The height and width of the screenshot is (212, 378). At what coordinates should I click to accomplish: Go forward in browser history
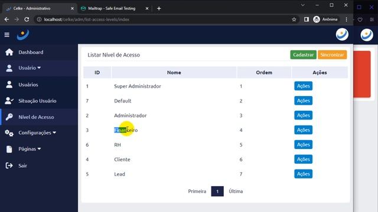click(17, 19)
